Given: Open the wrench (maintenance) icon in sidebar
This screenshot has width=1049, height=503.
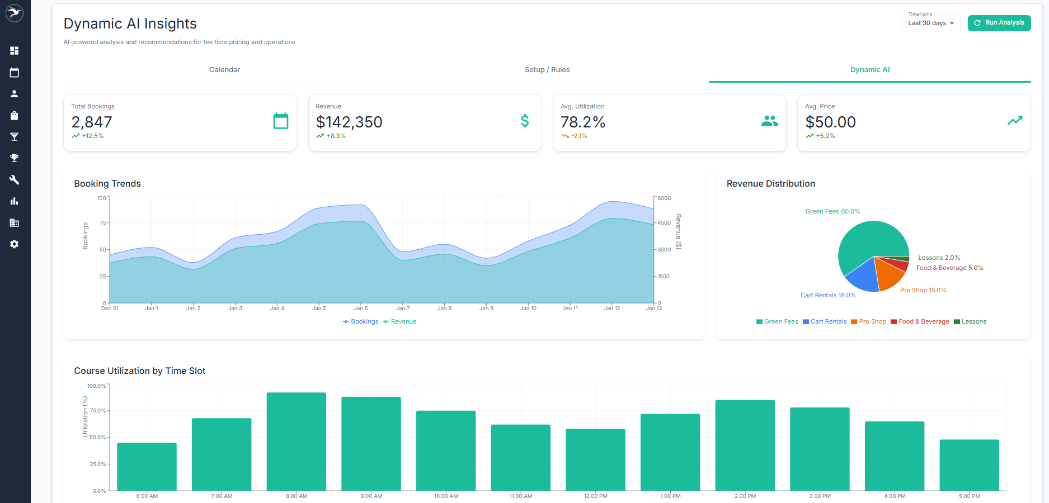Looking at the screenshot, I should pyautogui.click(x=15, y=180).
